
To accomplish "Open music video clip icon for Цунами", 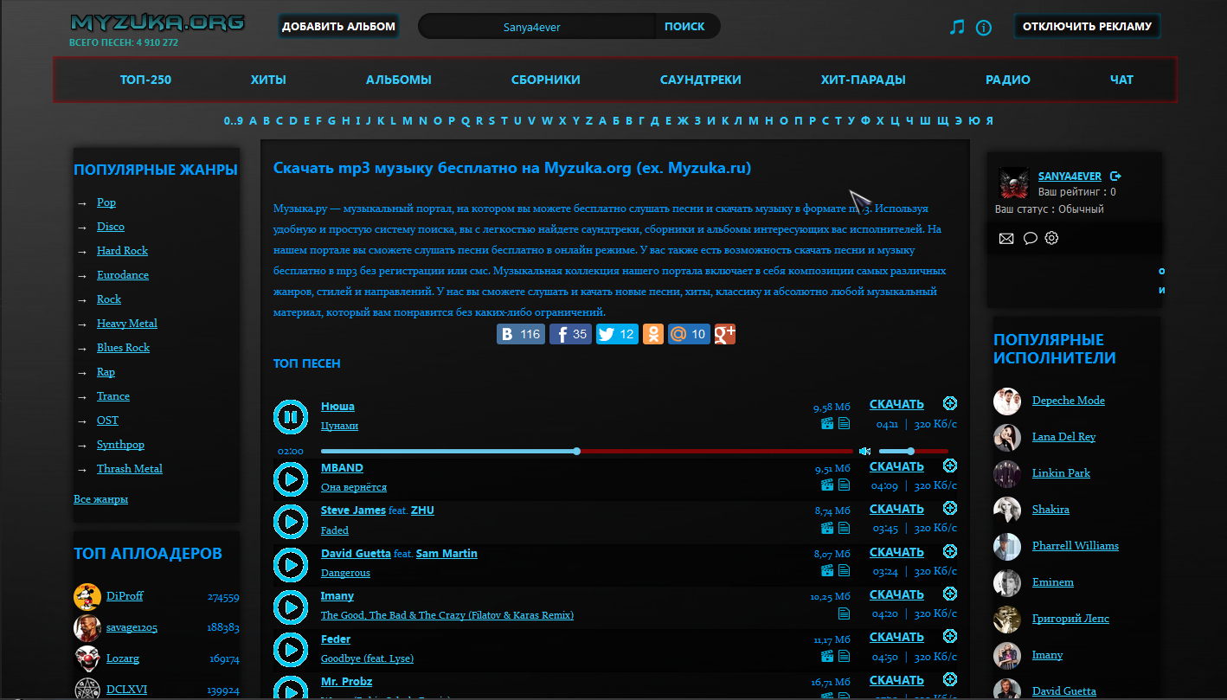I will click(x=826, y=424).
